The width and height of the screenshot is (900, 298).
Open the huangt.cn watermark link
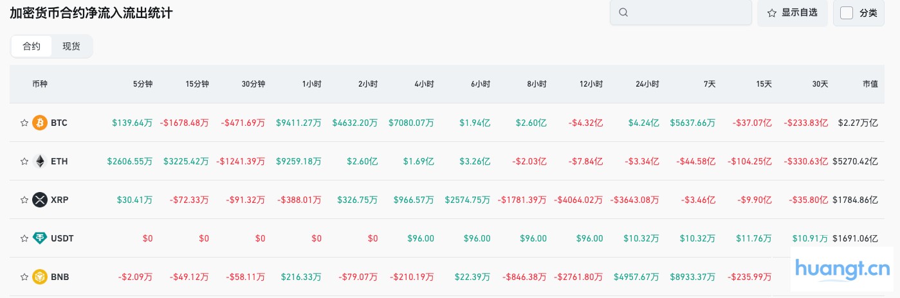point(843,270)
